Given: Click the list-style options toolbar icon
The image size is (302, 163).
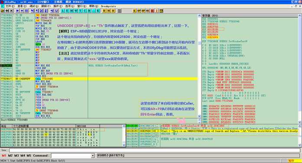Looking at the screenshot, I should 120,11.
